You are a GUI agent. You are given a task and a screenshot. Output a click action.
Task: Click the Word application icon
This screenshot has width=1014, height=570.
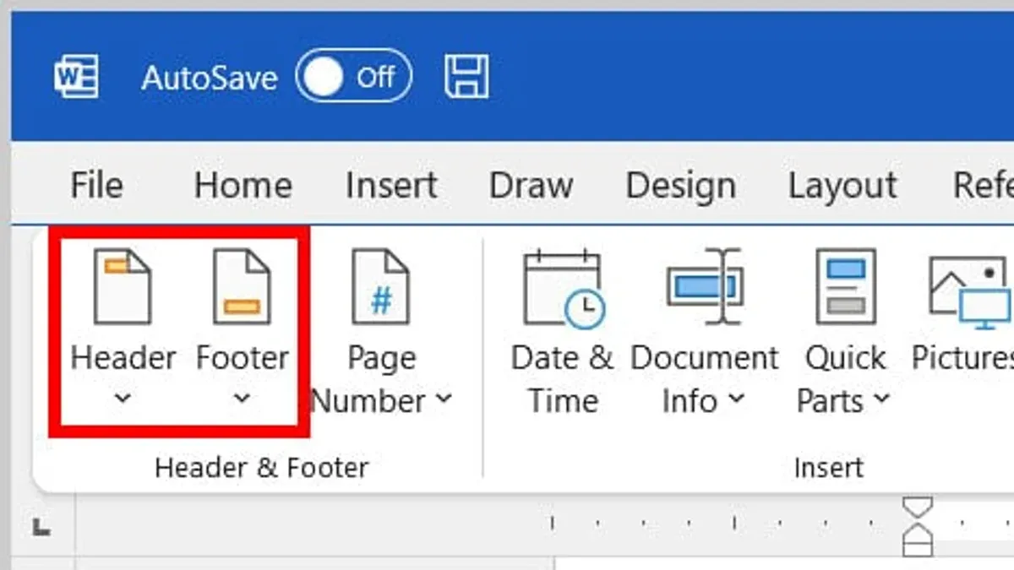click(76, 77)
